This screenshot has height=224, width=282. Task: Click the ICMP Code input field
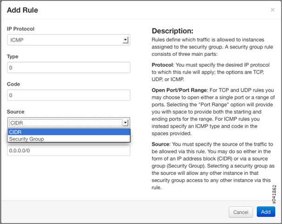pyautogui.click(x=68, y=95)
